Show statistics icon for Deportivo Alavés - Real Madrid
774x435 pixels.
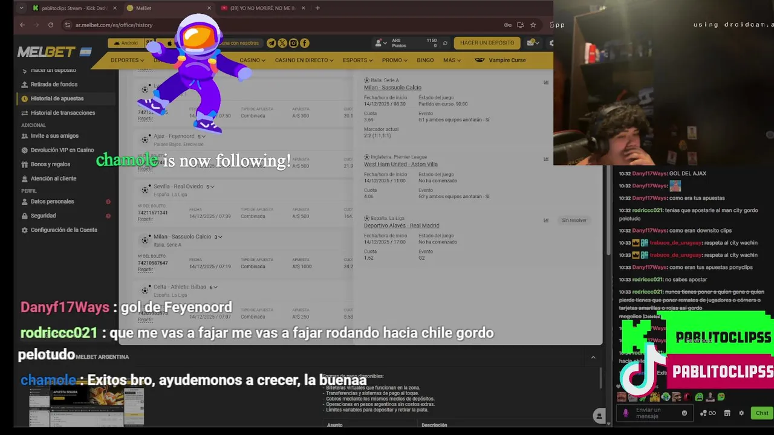click(x=546, y=220)
